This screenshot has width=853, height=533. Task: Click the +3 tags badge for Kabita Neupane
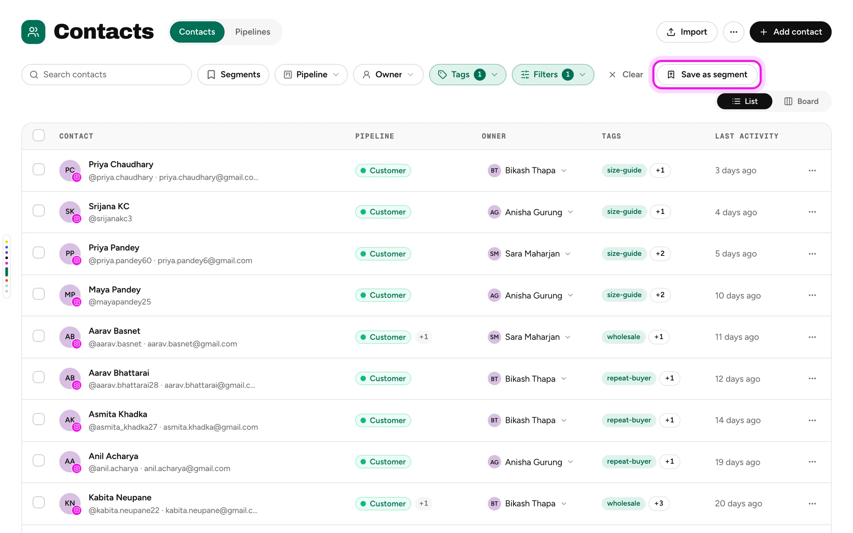(x=659, y=503)
